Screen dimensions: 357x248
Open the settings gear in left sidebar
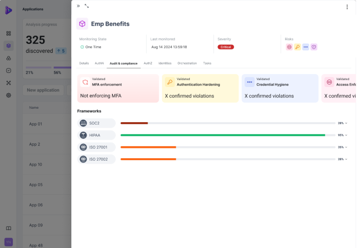(x=8, y=95)
